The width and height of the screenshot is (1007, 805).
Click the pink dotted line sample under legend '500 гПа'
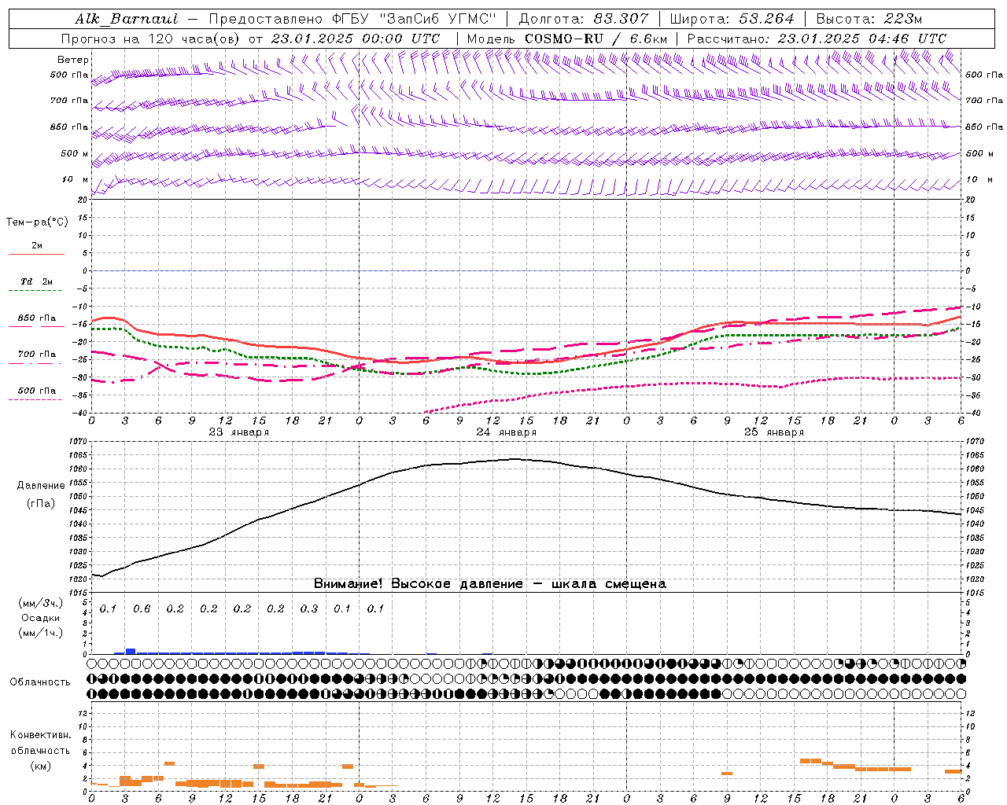pos(35,399)
